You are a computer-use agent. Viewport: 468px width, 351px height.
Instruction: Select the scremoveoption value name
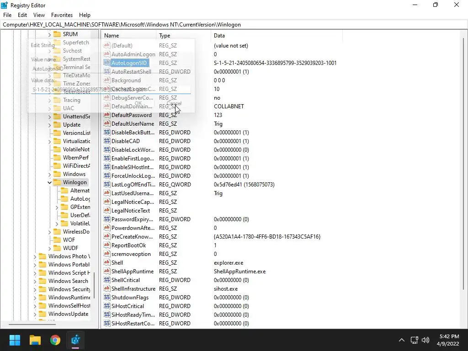click(x=131, y=254)
